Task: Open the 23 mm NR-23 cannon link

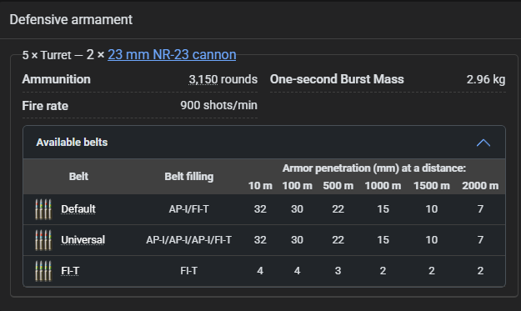Action: point(172,54)
